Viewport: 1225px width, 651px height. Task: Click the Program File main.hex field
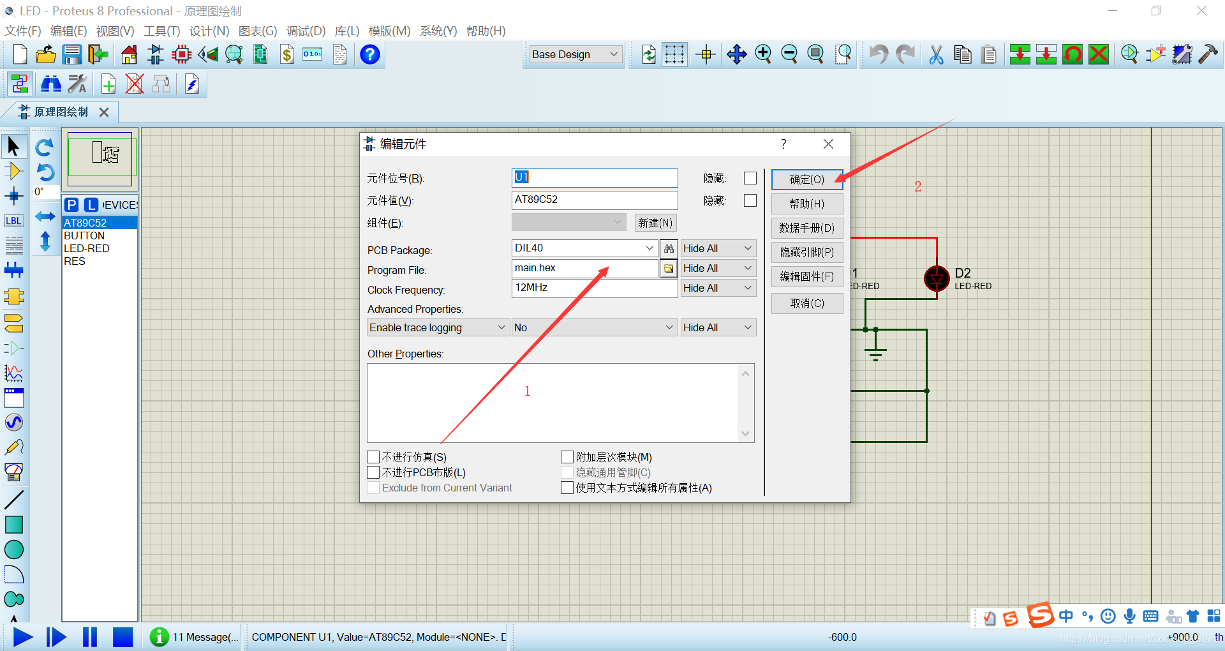coord(584,268)
